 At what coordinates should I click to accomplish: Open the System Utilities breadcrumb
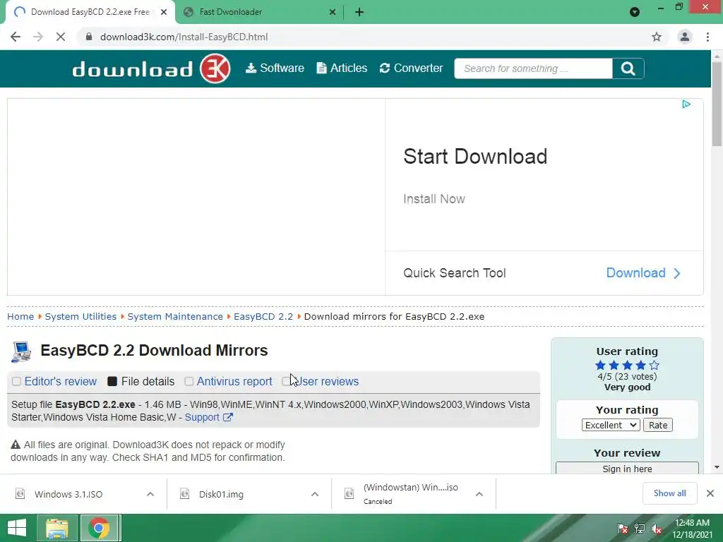click(80, 317)
